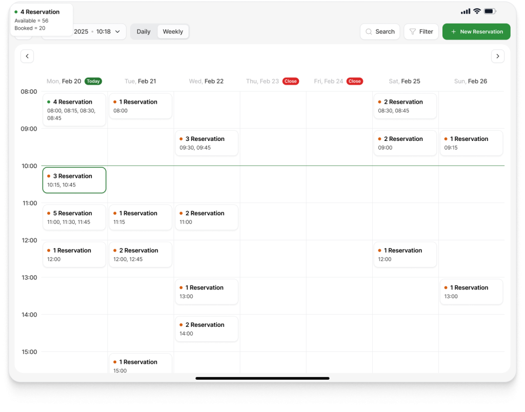Go to previous week with left chevron
This screenshot has width=525, height=412.
27,56
